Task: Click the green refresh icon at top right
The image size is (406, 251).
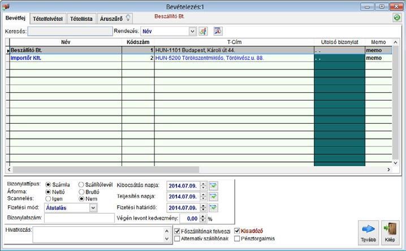Action: [397, 18]
